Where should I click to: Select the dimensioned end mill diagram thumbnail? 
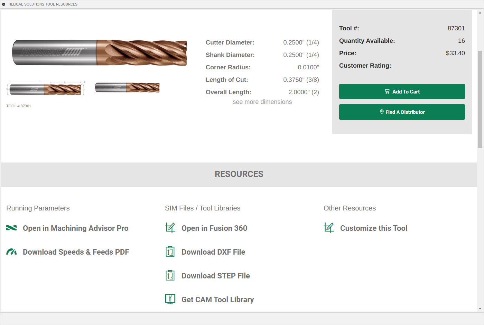pyautogui.click(x=46, y=89)
